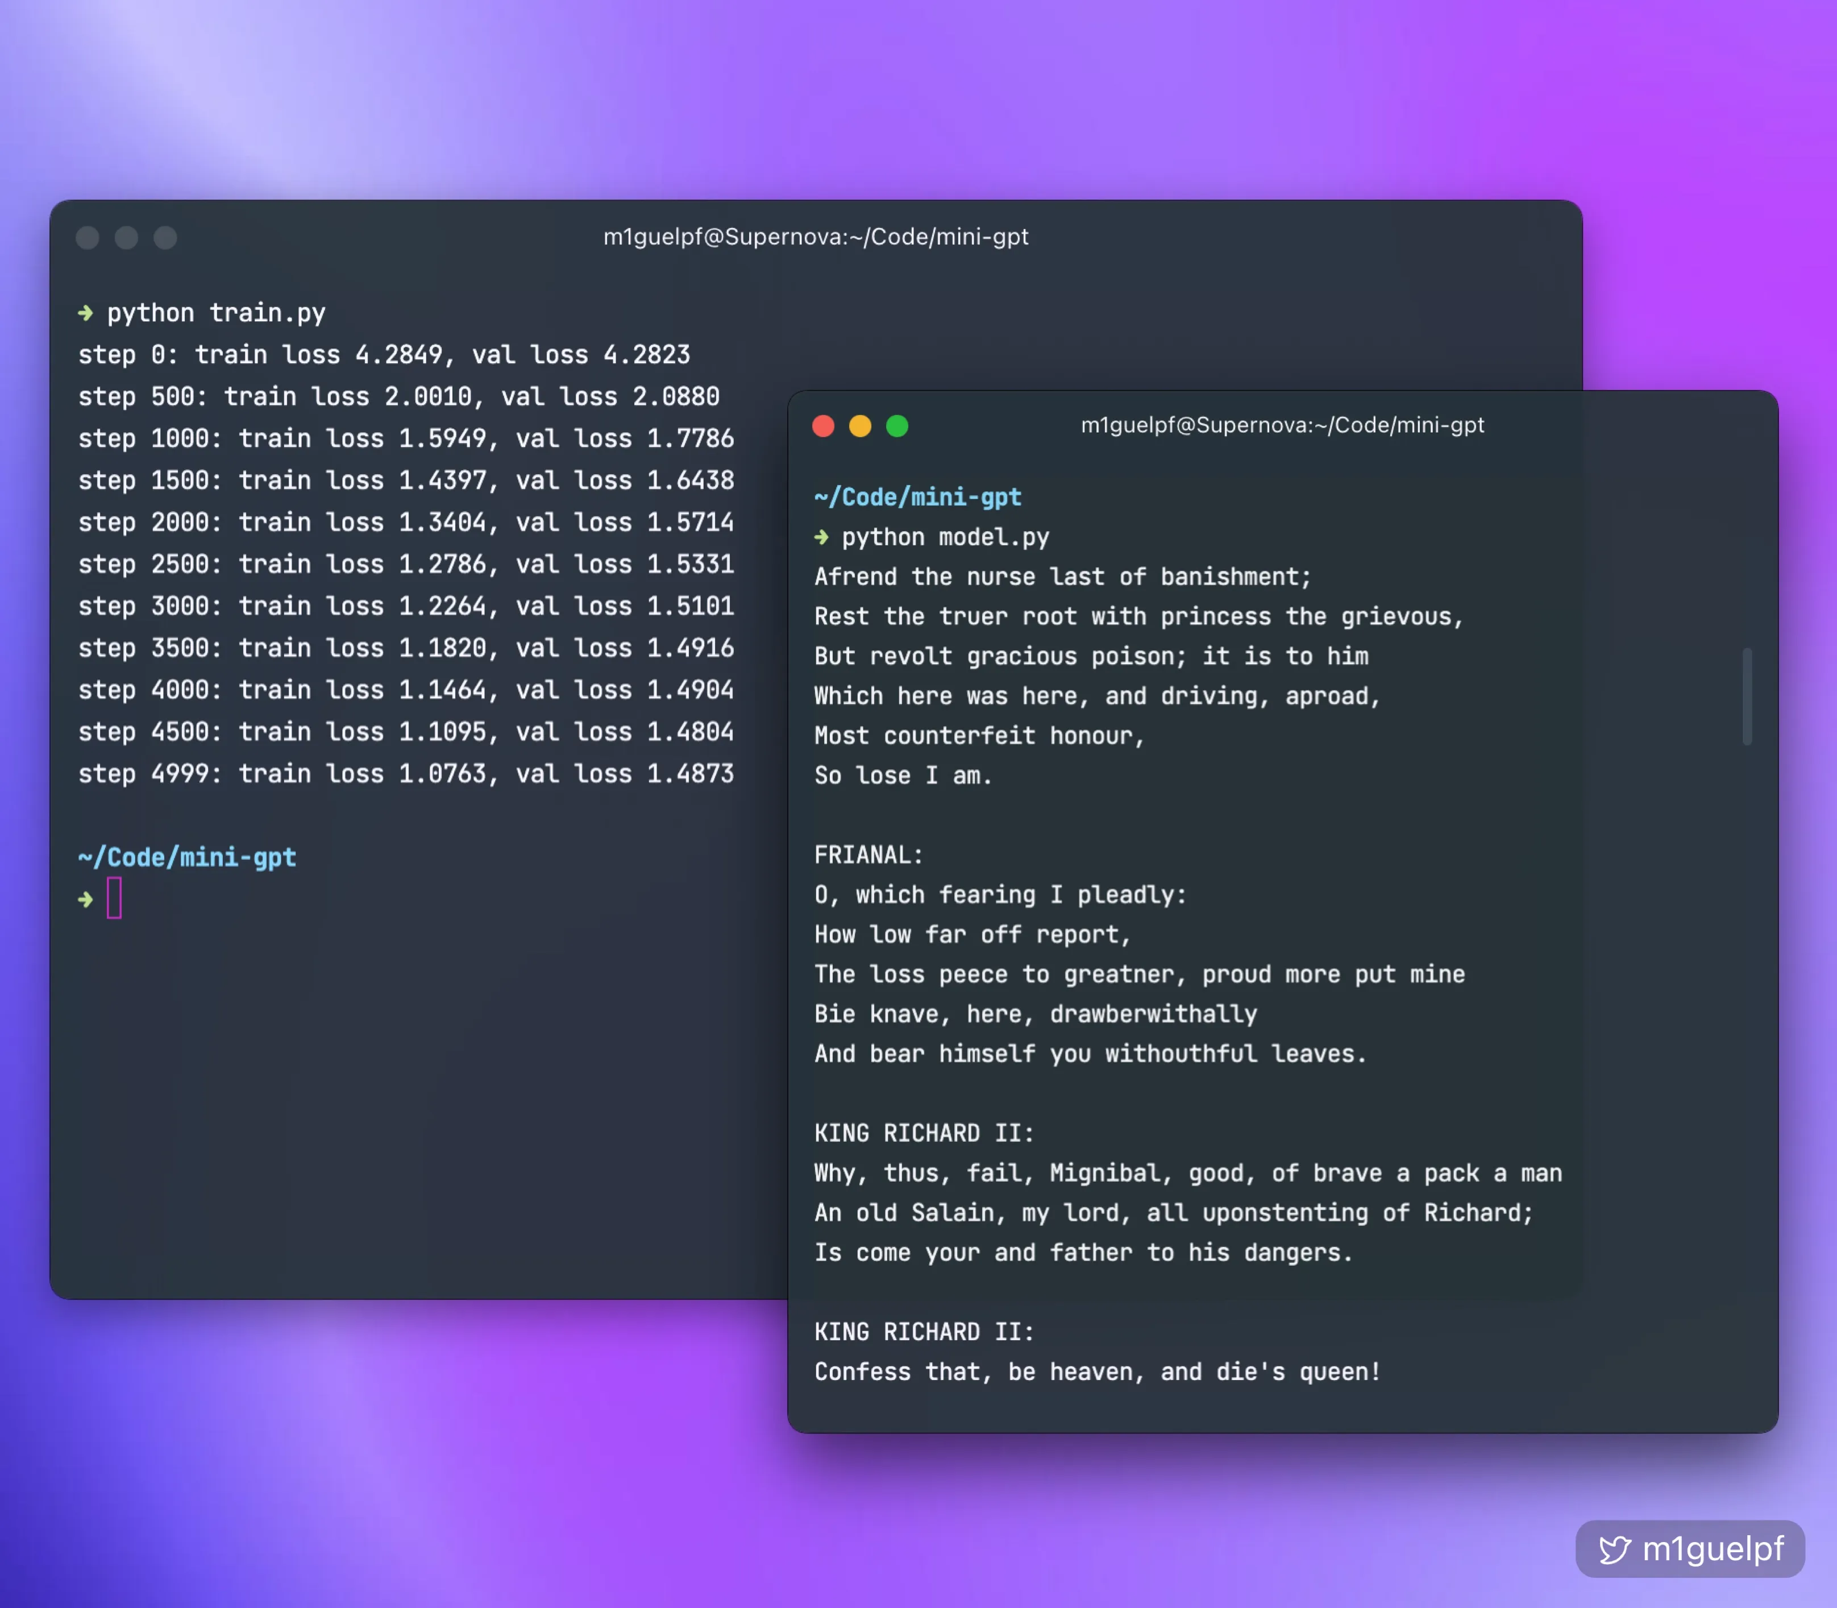Click green prompt arrow before python train.py
The image size is (1837, 1608).
pos(85,313)
